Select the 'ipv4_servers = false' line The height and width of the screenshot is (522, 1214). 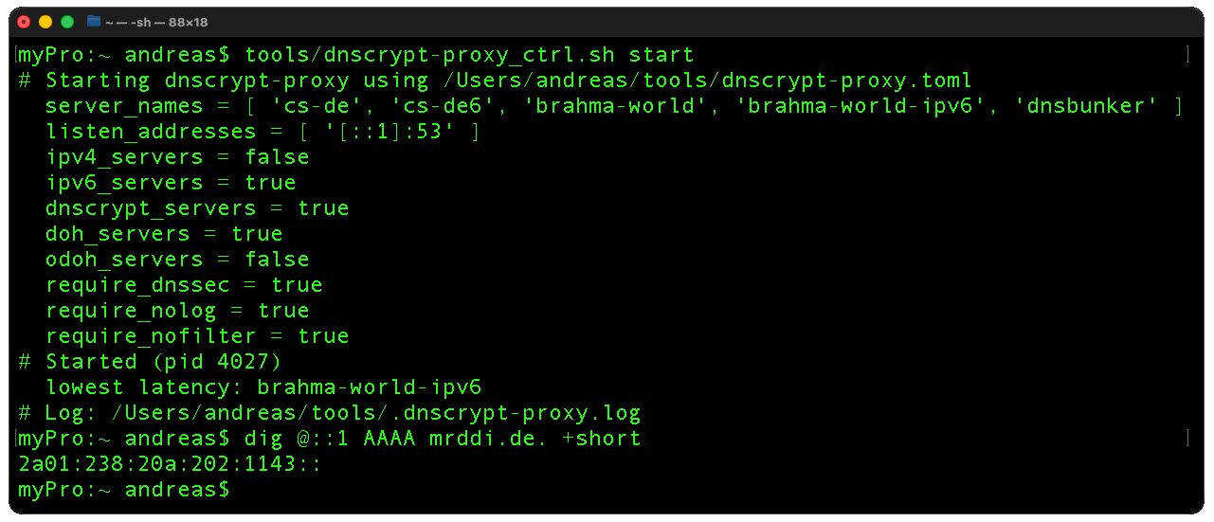click(177, 157)
